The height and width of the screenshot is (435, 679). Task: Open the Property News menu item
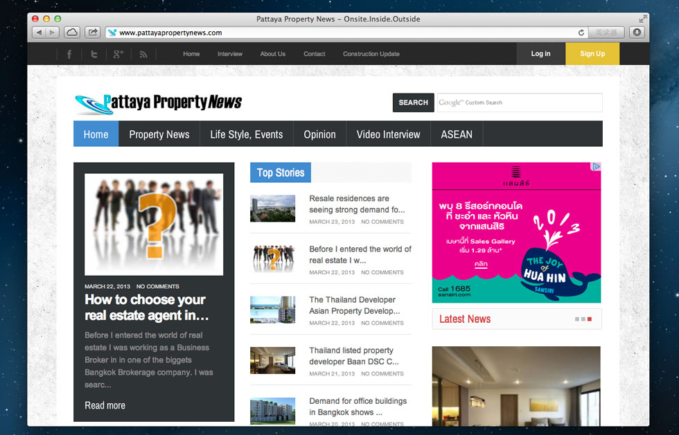coord(159,134)
